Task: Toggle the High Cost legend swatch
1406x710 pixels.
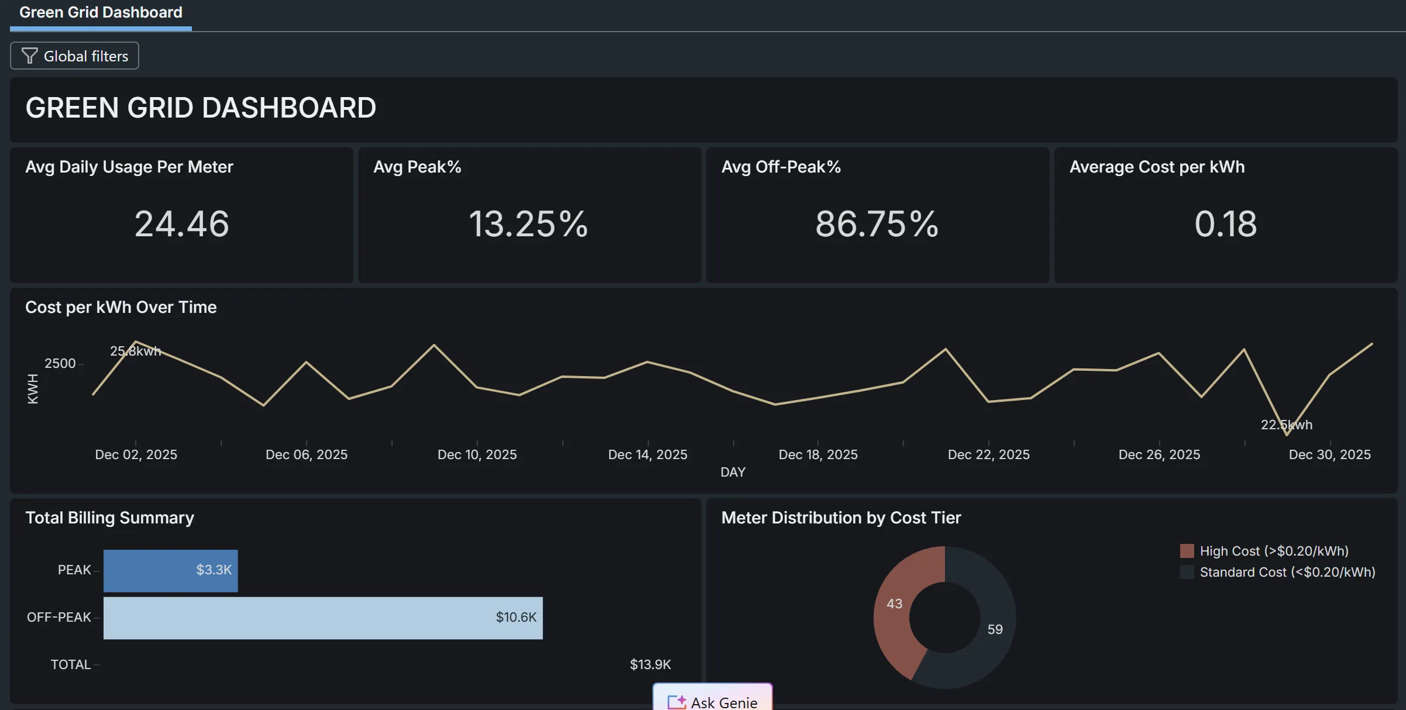Action: tap(1187, 551)
